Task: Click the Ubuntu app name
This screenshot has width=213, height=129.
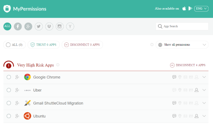Action: (39, 116)
